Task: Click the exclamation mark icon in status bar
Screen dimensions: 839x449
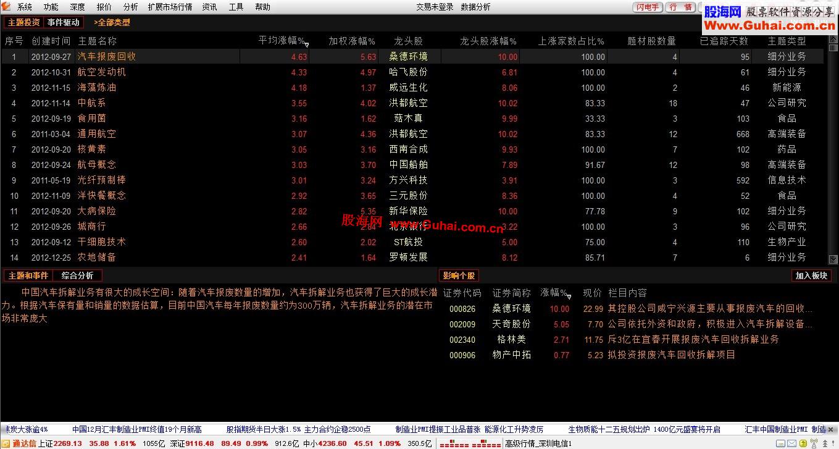Action: pos(833,443)
